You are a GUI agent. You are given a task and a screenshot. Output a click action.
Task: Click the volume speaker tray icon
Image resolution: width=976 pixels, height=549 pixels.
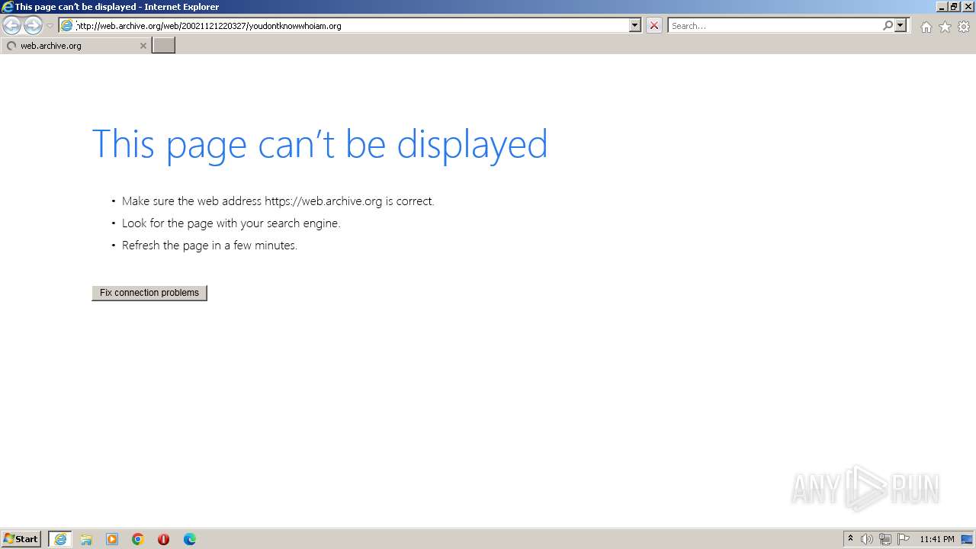[867, 539]
